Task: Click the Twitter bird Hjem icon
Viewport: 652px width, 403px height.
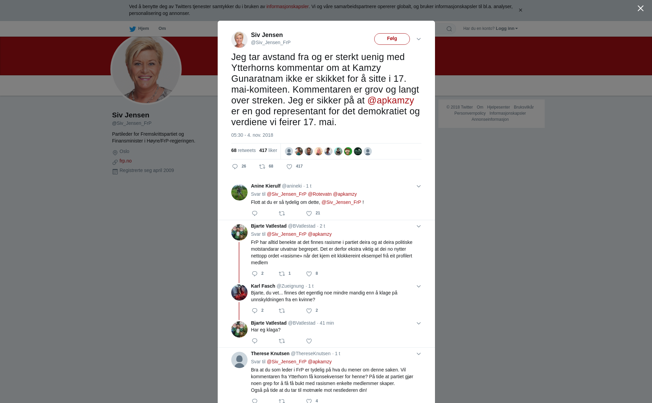Action: tap(132, 29)
